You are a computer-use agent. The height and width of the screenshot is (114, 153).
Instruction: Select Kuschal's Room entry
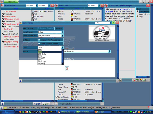coord(10,22)
